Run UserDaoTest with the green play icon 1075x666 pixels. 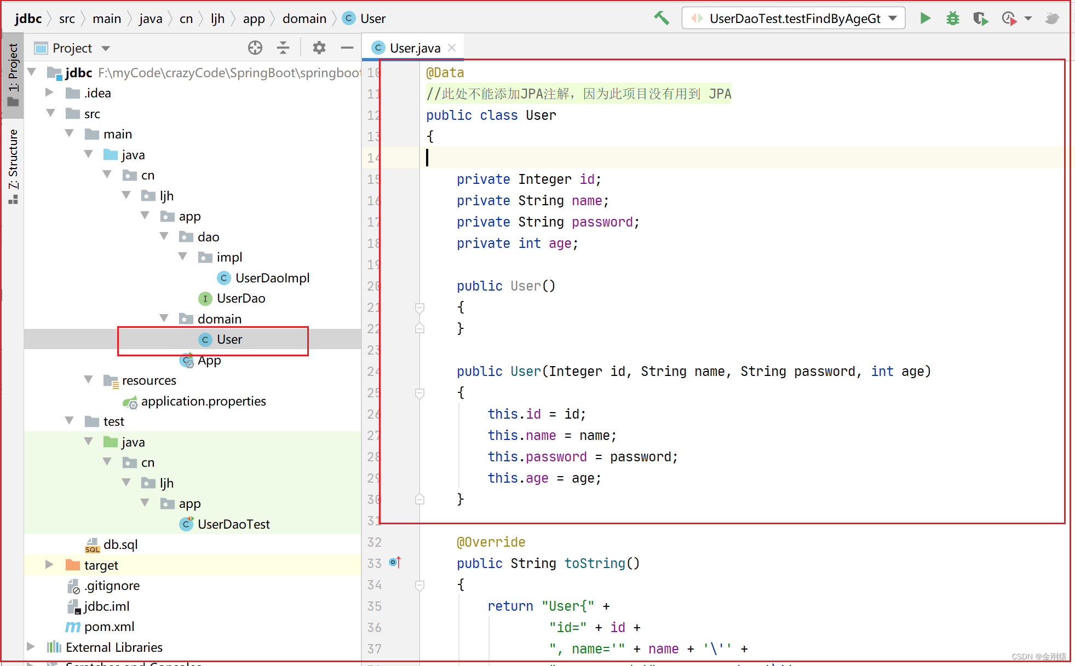925,18
